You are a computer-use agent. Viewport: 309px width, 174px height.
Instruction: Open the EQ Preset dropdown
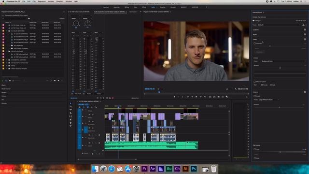click(x=283, y=61)
